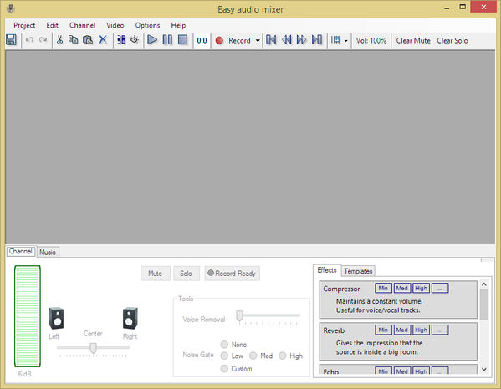Open the Record dropdown arrow
This screenshot has height=389, width=501.
(258, 41)
